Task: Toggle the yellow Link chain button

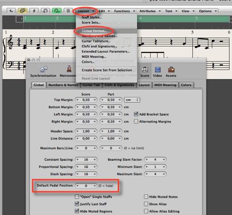Action: (23, 11)
